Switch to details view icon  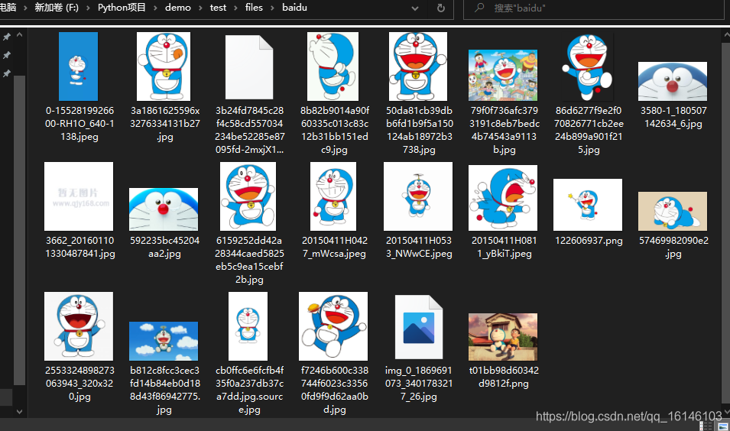[x=706, y=426]
